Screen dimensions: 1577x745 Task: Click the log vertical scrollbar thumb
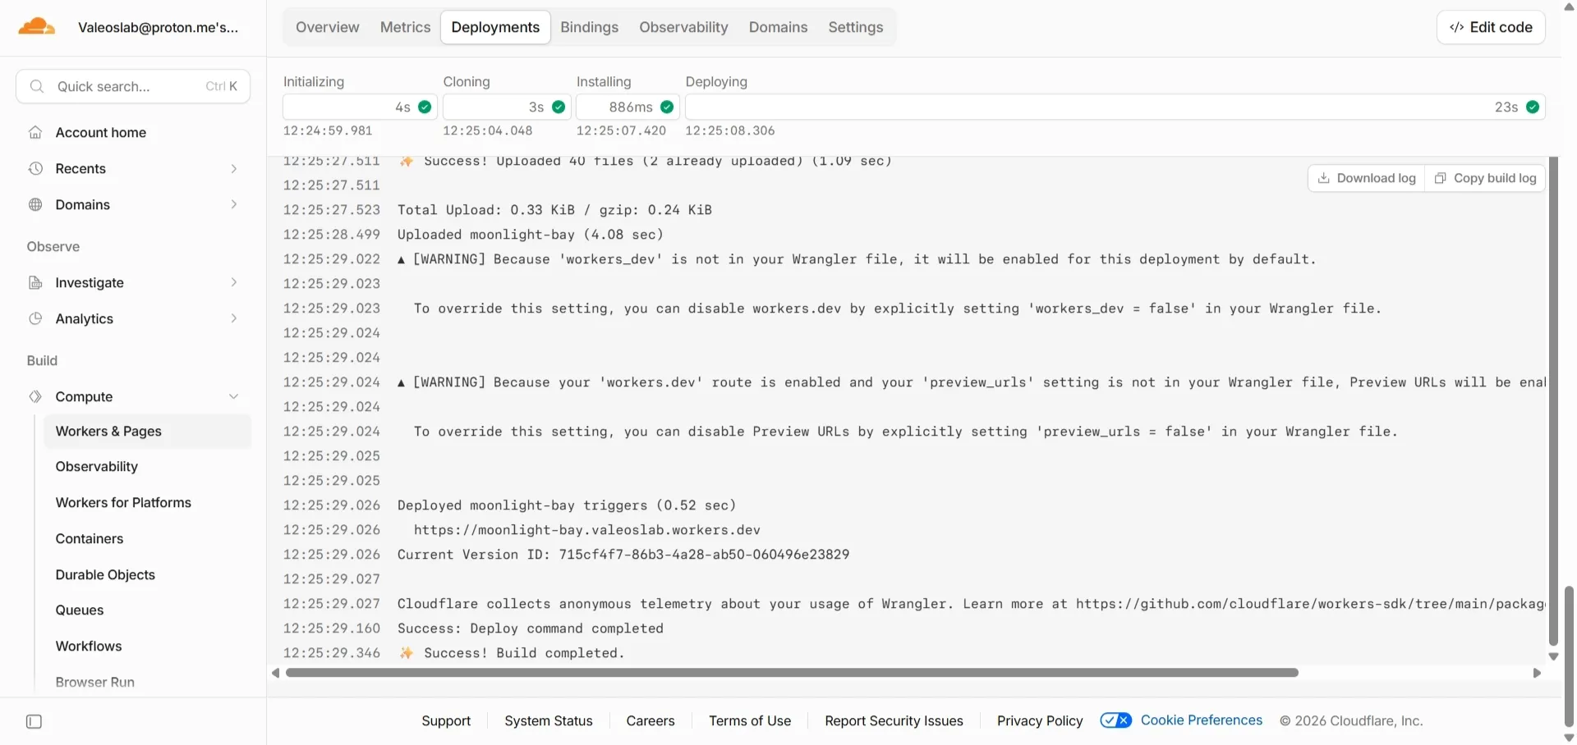pos(1553,401)
